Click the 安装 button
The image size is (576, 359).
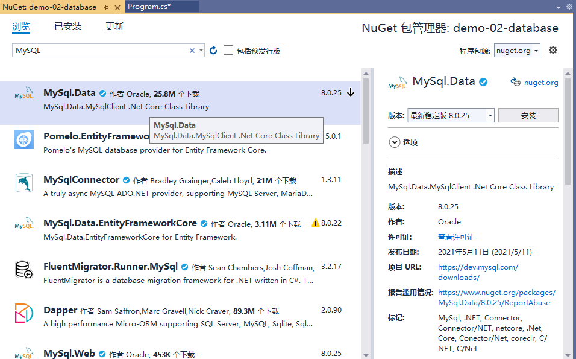528,115
